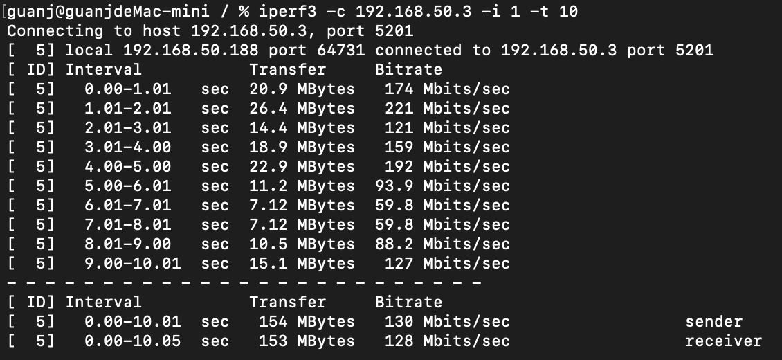
Task: Click the "sender" label in the summary
Action: pos(713,321)
